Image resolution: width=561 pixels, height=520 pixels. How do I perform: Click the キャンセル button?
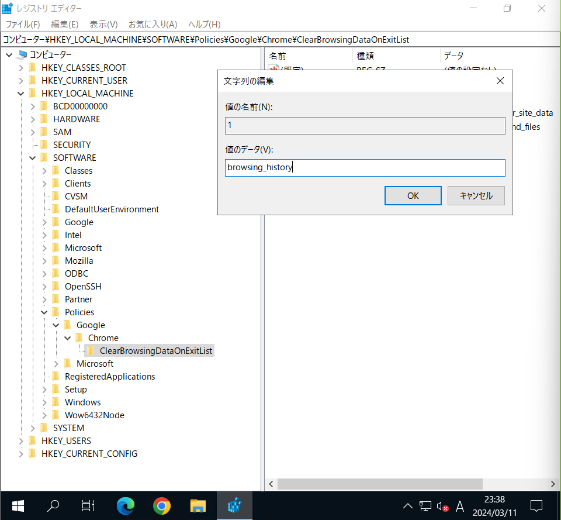coord(476,195)
